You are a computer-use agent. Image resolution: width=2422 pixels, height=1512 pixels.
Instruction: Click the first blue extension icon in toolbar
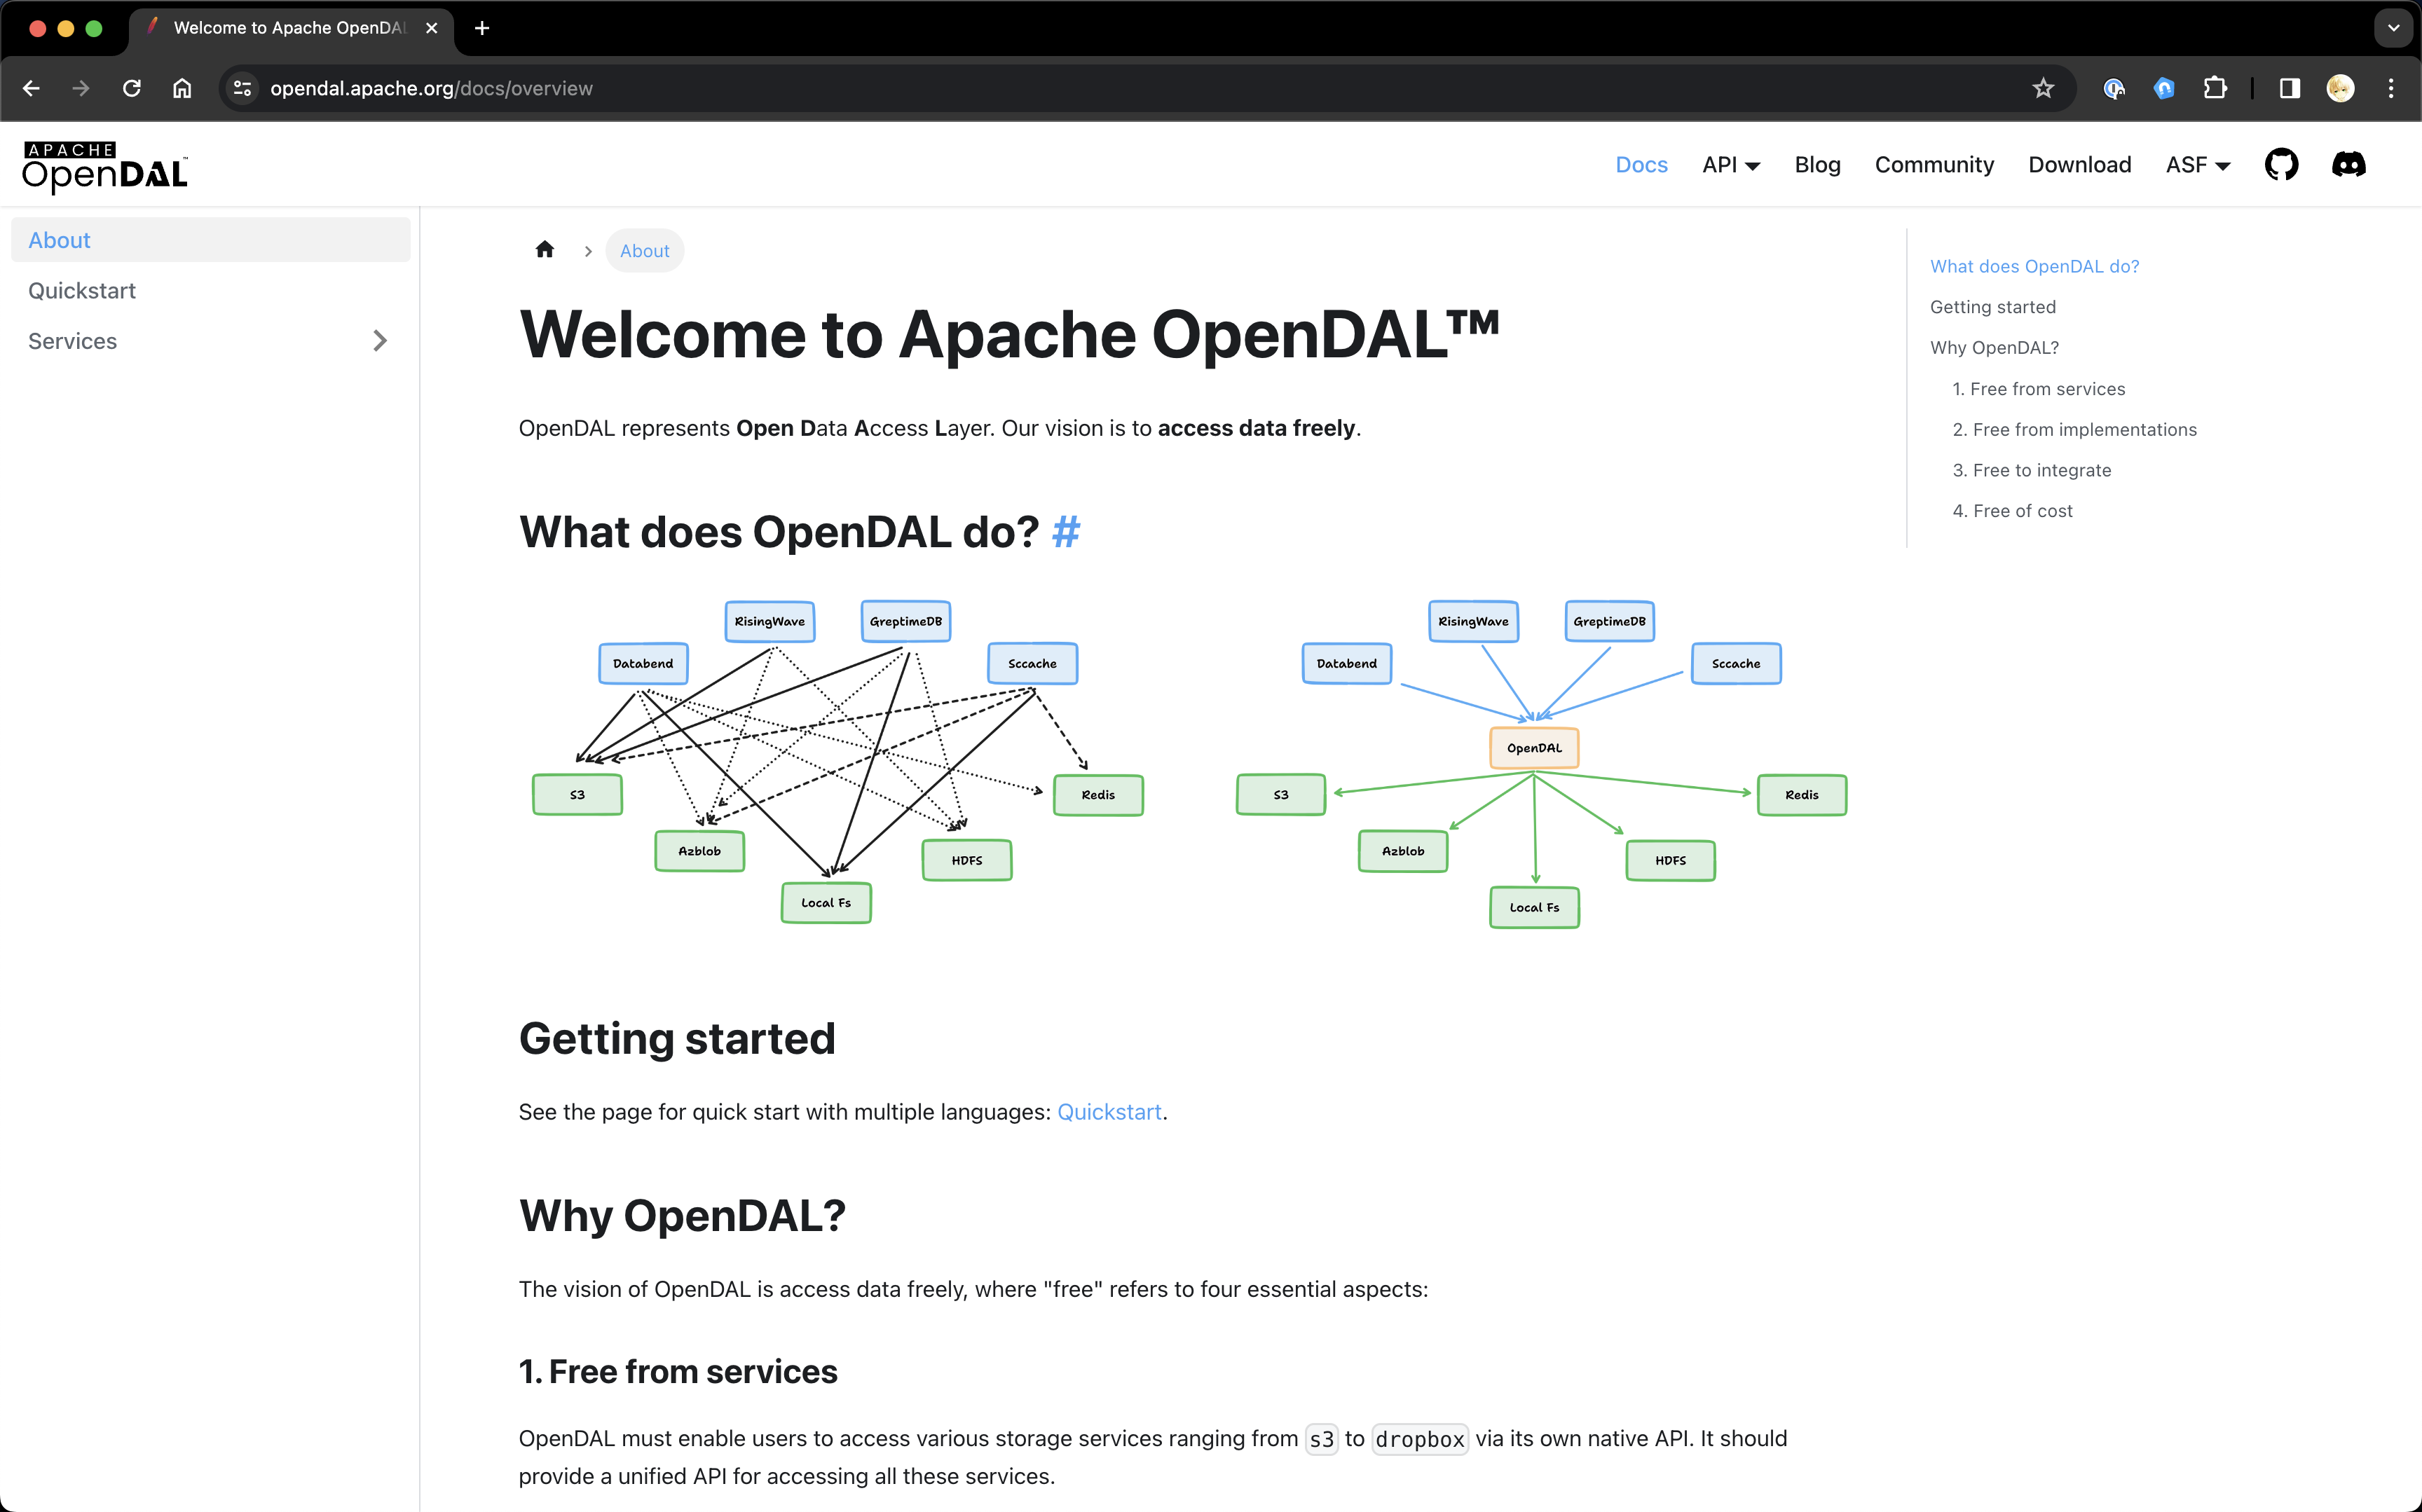(x=2113, y=88)
